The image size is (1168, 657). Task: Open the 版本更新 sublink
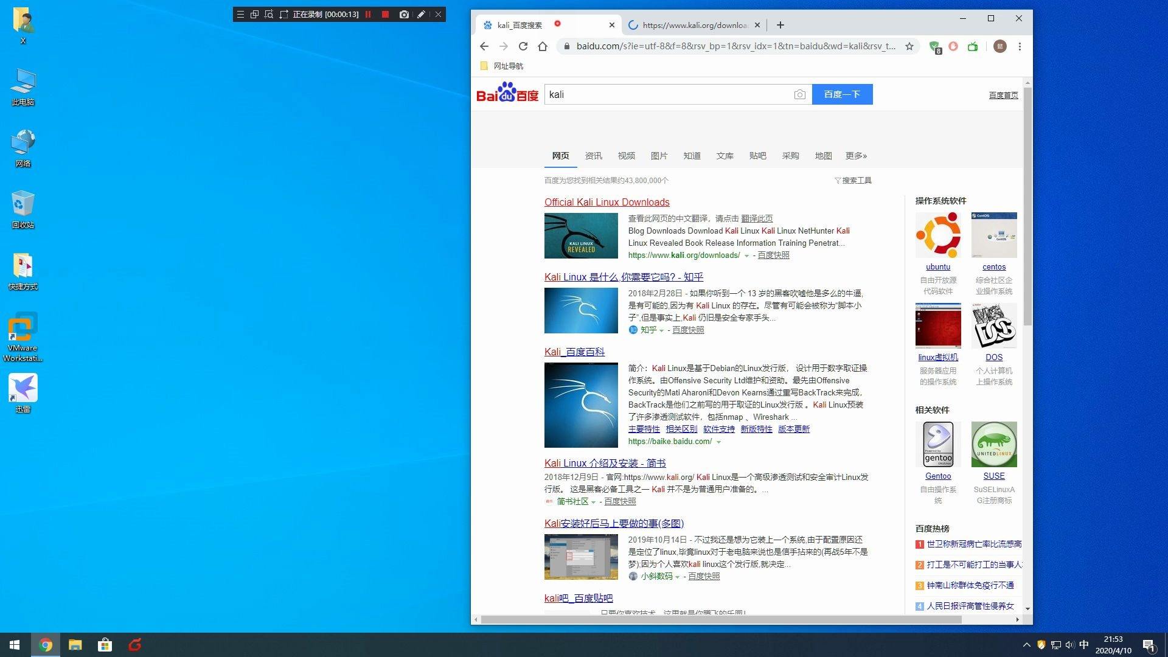pos(794,429)
